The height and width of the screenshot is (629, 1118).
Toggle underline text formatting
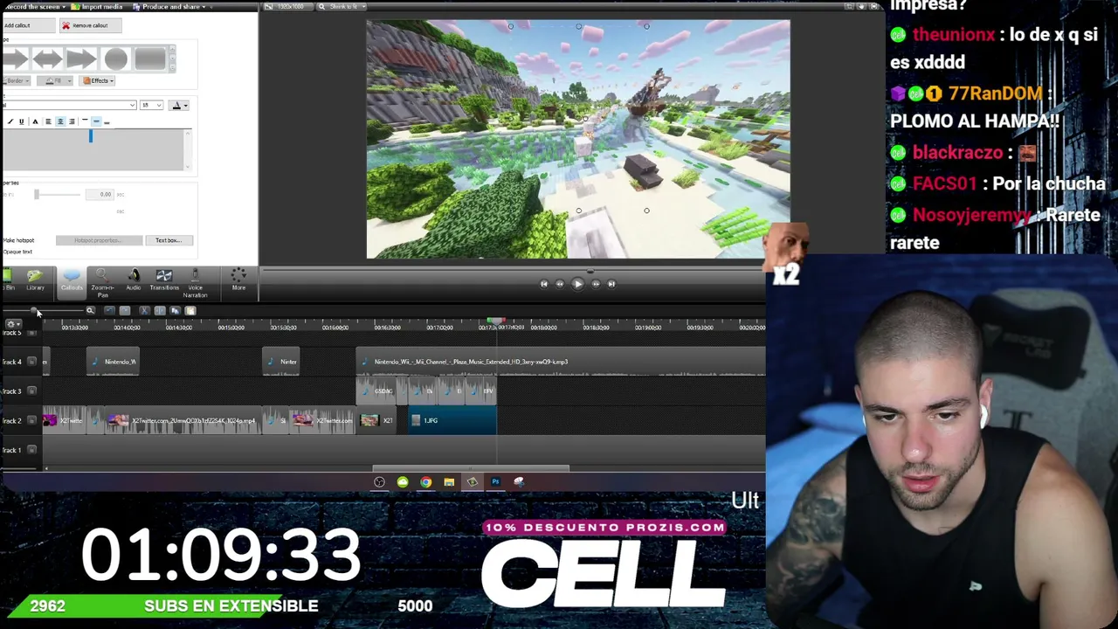[x=21, y=121]
